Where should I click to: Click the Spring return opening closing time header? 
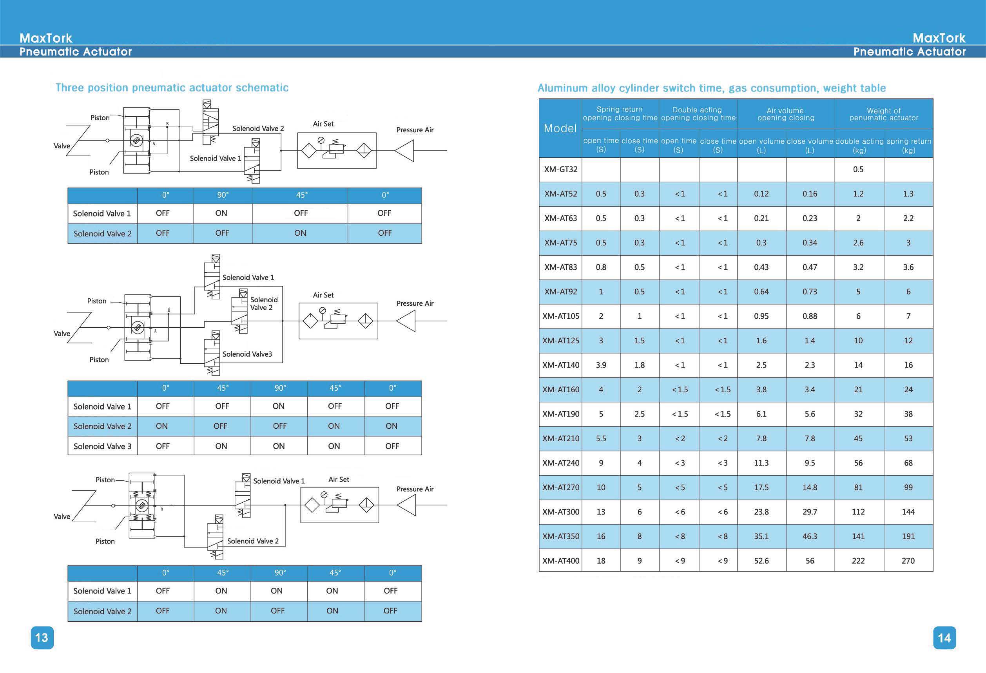click(620, 114)
